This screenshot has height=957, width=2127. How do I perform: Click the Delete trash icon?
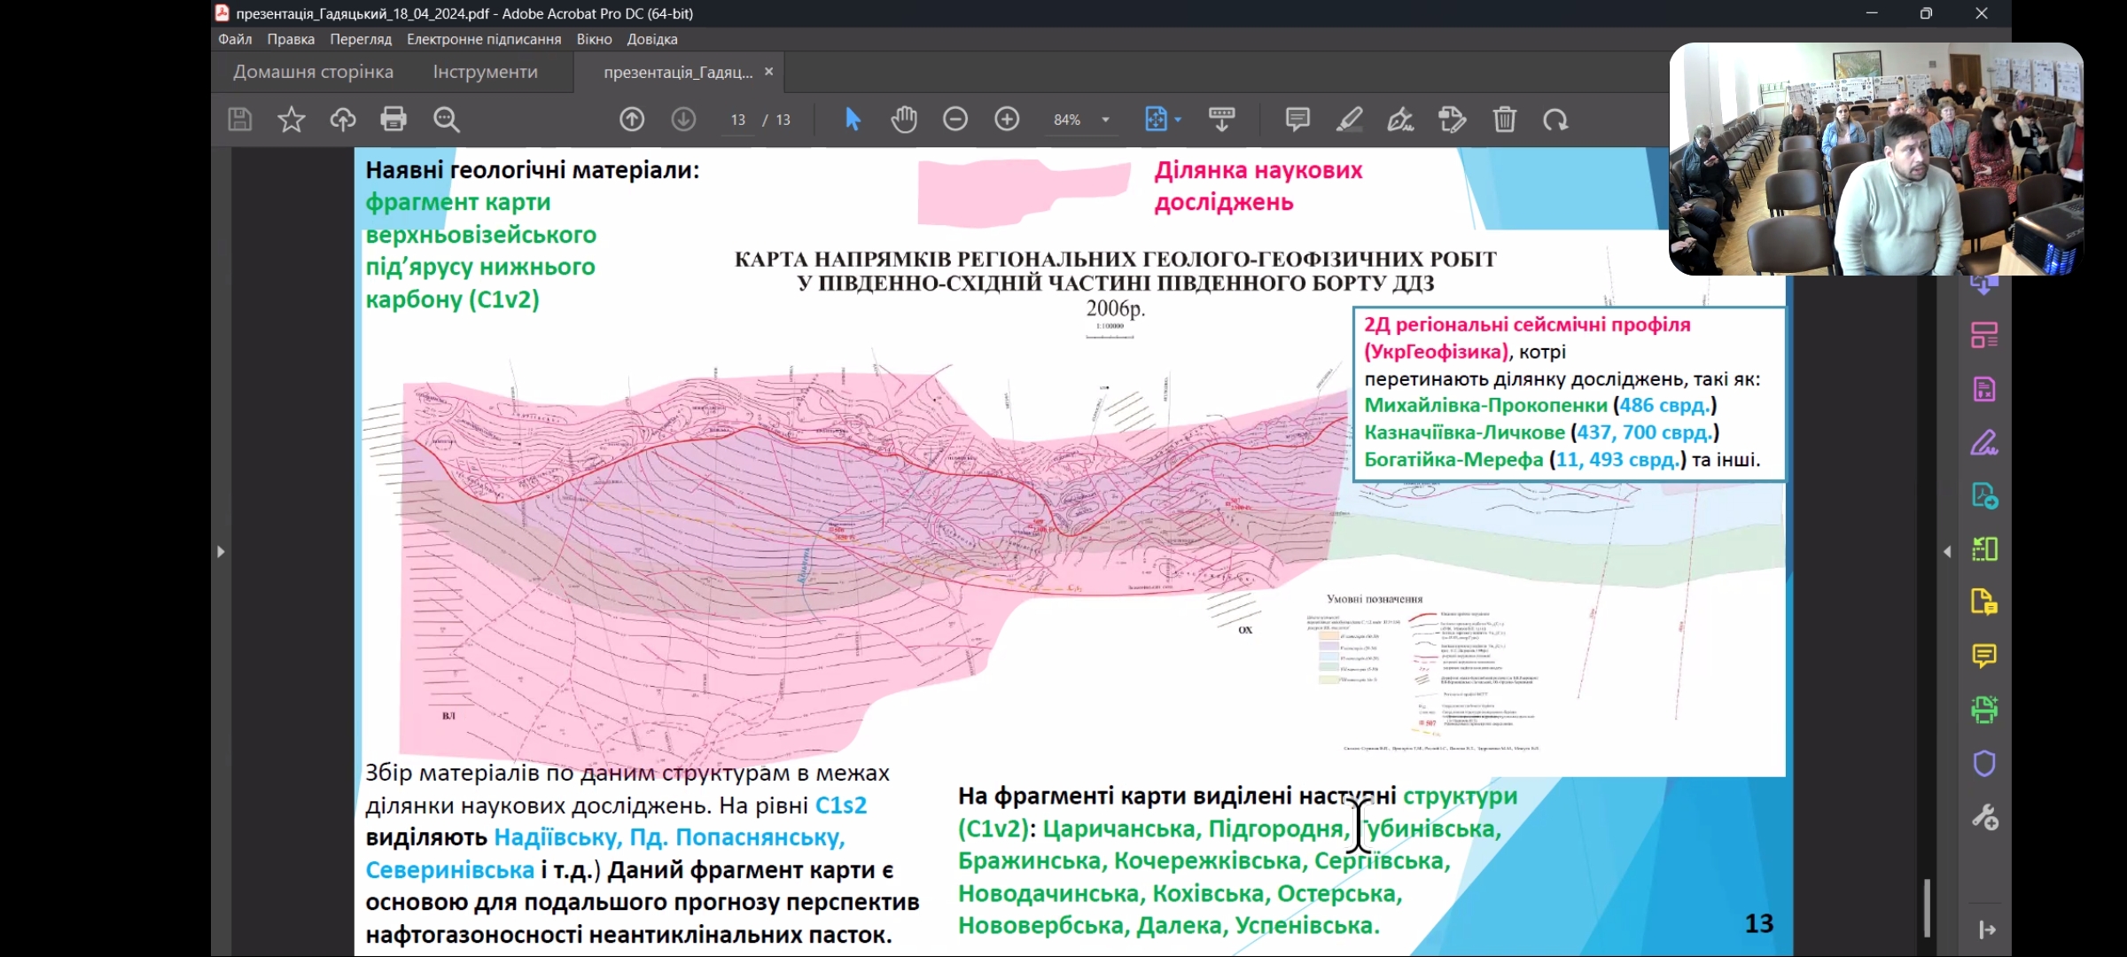coord(1504,120)
